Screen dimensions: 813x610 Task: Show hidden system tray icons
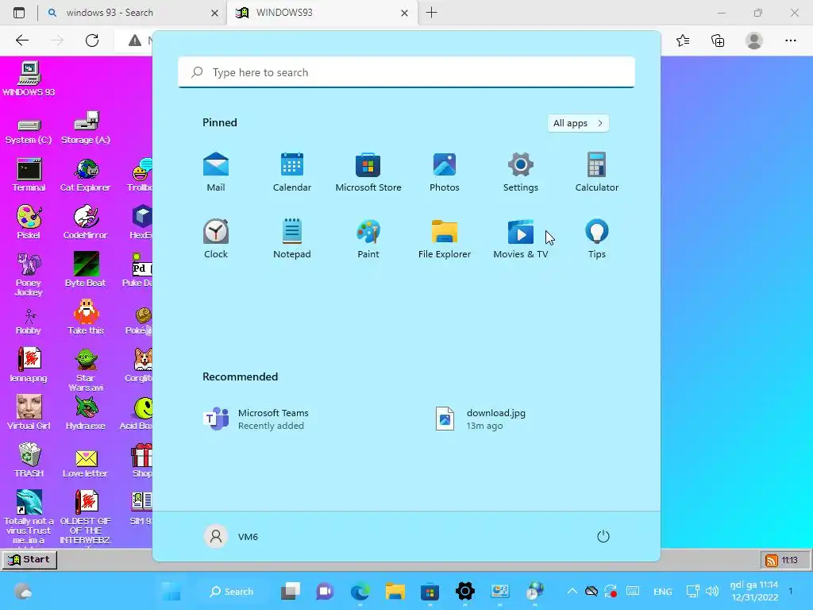[572, 591]
